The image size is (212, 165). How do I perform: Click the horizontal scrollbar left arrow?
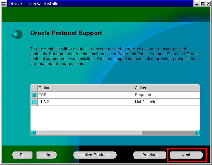coord(33,133)
